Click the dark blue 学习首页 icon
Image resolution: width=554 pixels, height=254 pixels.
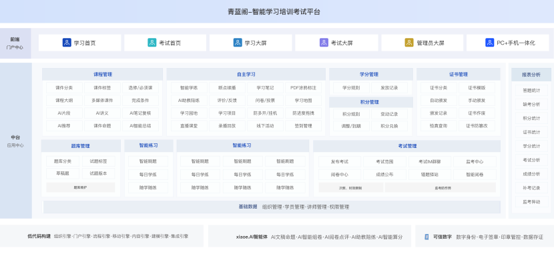pyautogui.click(x=67, y=43)
